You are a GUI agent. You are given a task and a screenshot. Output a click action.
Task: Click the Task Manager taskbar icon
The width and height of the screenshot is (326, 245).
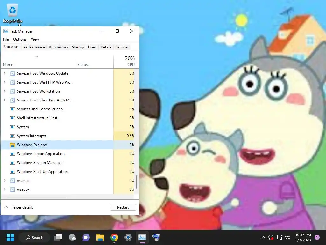click(142, 237)
